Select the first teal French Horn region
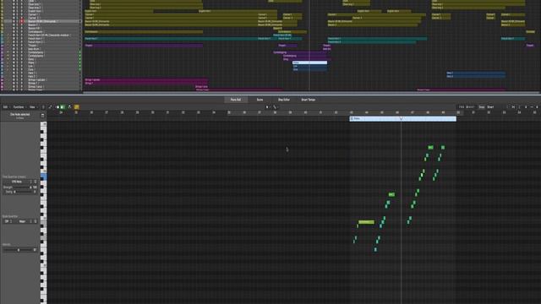This screenshot has width=541, height=304. pos(171,39)
